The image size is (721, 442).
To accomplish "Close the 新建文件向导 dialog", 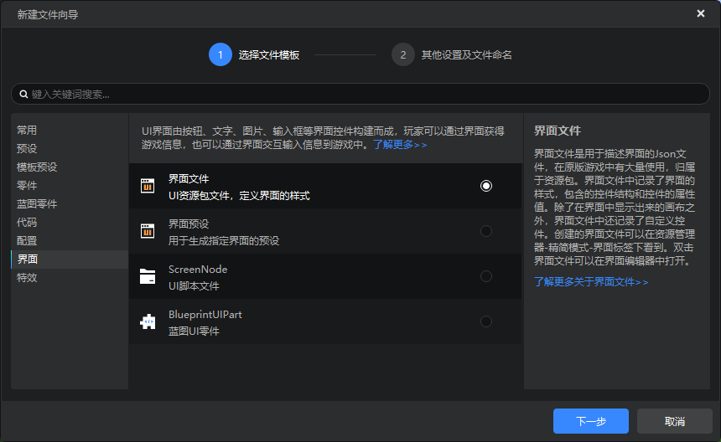I will click(x=701, y=13).
